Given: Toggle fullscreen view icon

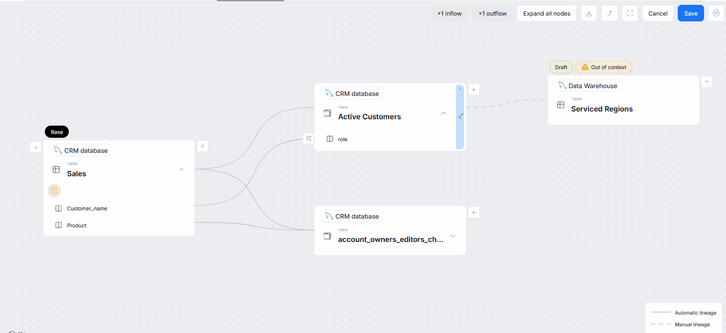Looking at the screenshot, I should click(629, 14).
